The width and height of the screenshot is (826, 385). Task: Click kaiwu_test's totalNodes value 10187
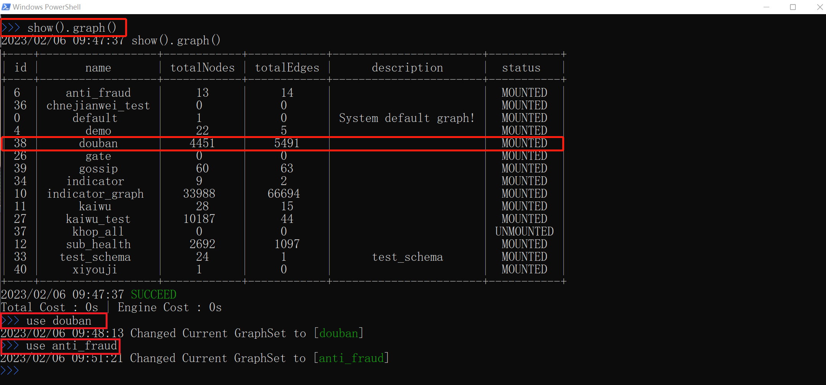[199, 219]
